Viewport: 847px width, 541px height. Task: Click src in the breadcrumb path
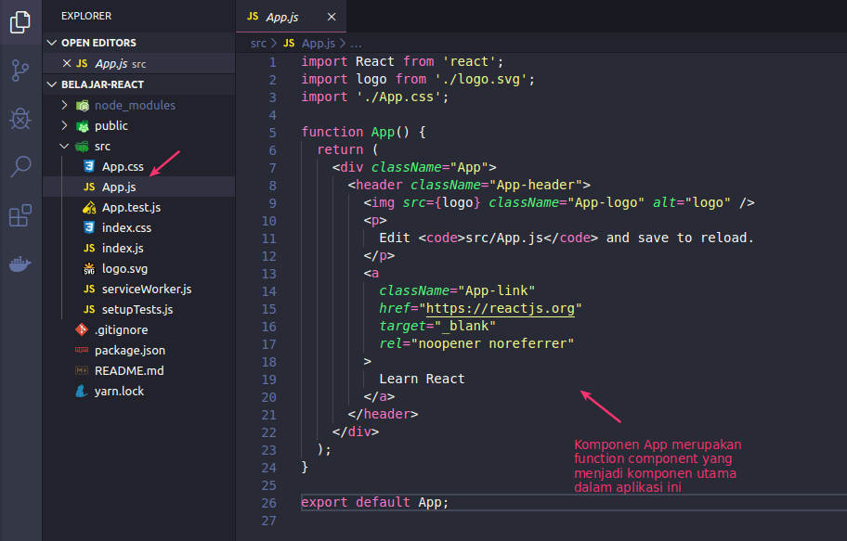258,44
